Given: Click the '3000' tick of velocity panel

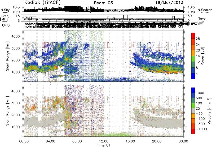Looking at the screenshot, I should 16,103.
